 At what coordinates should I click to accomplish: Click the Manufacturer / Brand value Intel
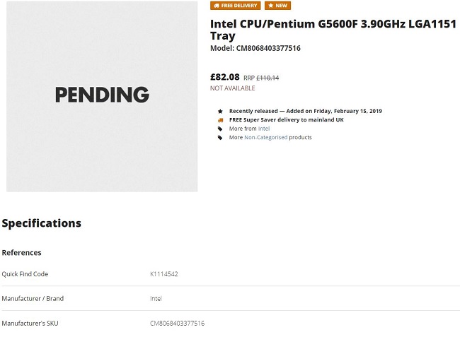coord(156,298)
